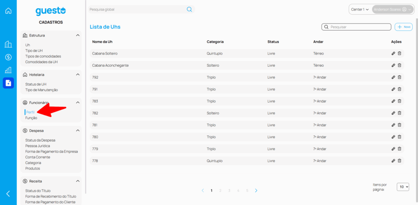Click the trash icon for Uh 778

[x=400, y=161]
